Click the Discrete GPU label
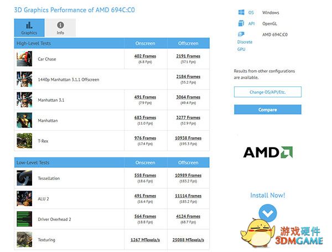The image size is (332, 252). 245,45
